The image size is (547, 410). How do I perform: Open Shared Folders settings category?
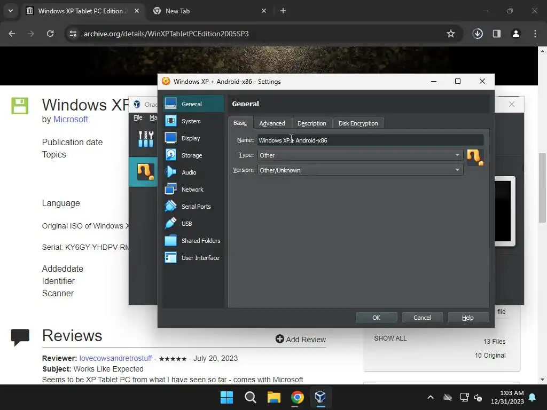[193, 241]
